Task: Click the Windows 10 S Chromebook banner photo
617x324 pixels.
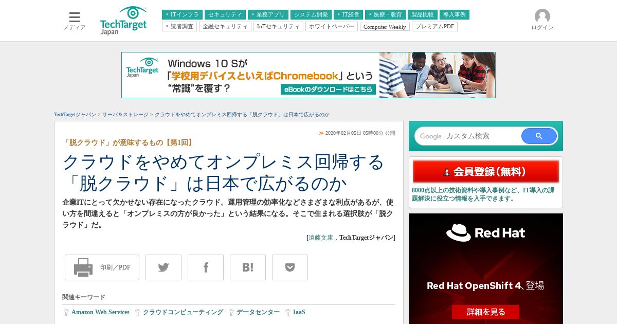Action: (x=437, y=75)
